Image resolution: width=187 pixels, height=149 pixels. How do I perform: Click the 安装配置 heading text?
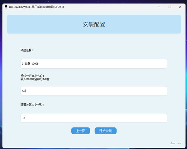pyautogui.click(x=94, y=24)
